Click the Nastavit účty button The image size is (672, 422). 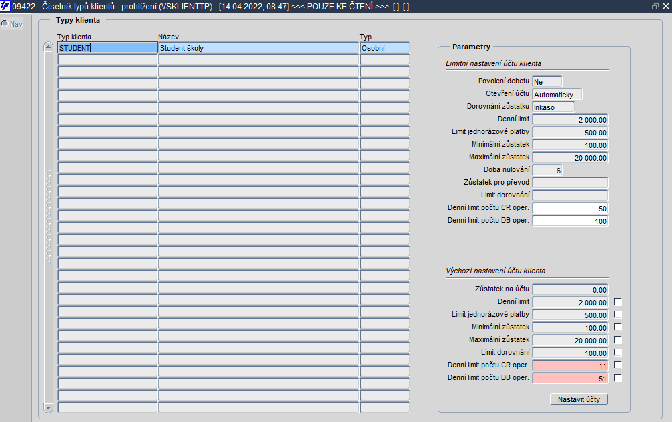579,399
